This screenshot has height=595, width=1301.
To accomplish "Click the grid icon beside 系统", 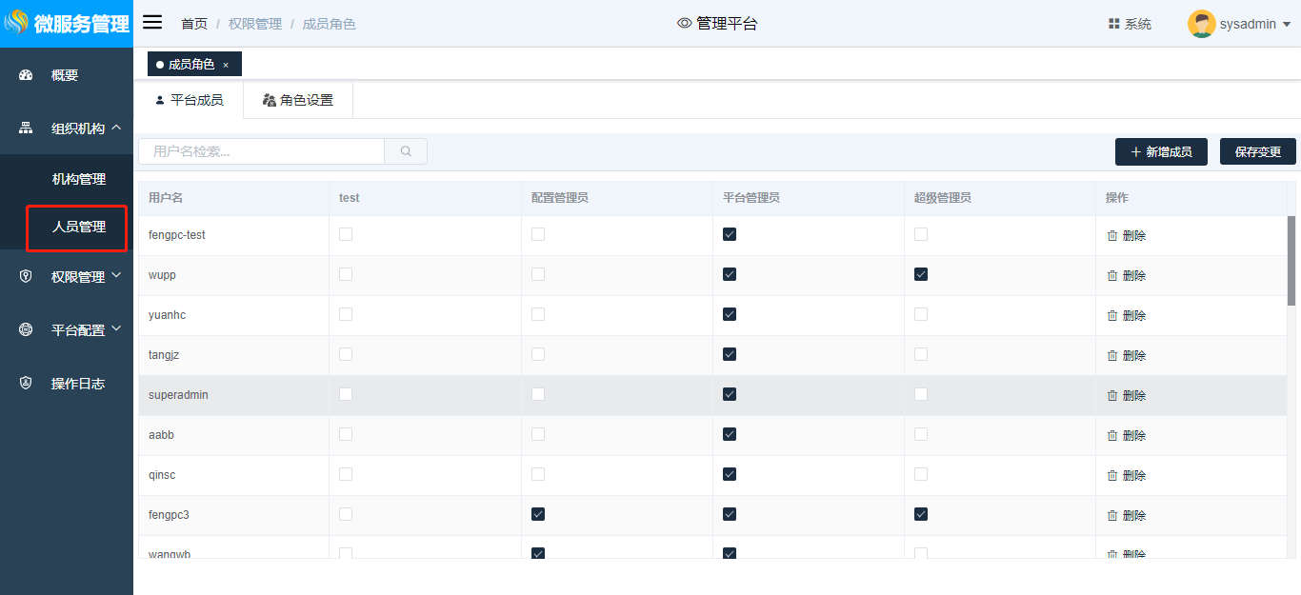I will [1113, 24].
